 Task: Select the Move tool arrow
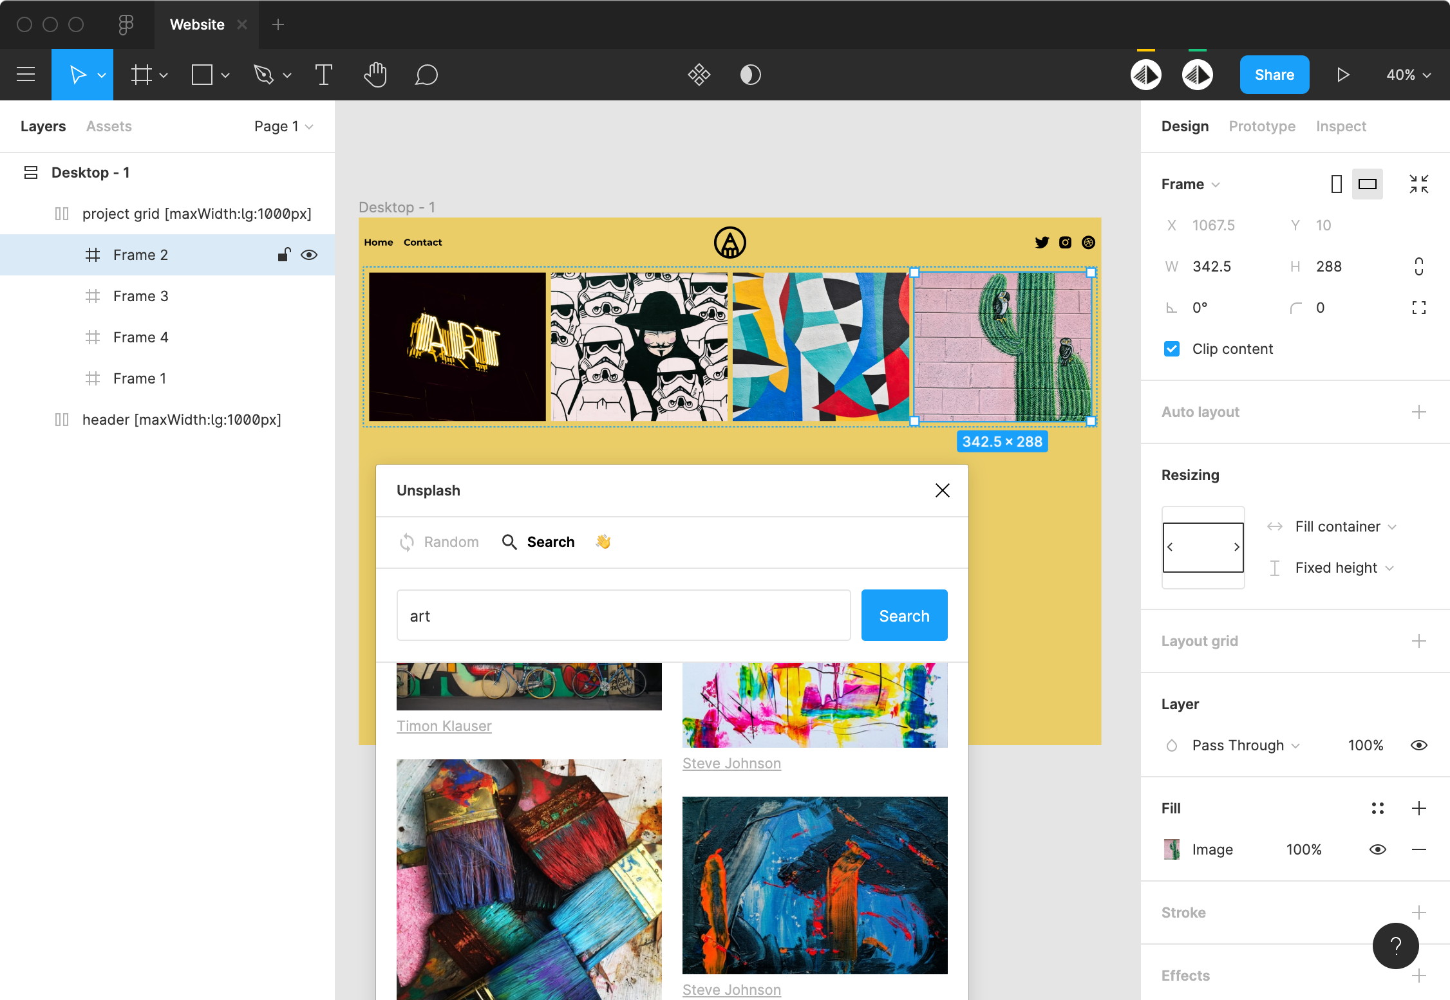[78, 75]
